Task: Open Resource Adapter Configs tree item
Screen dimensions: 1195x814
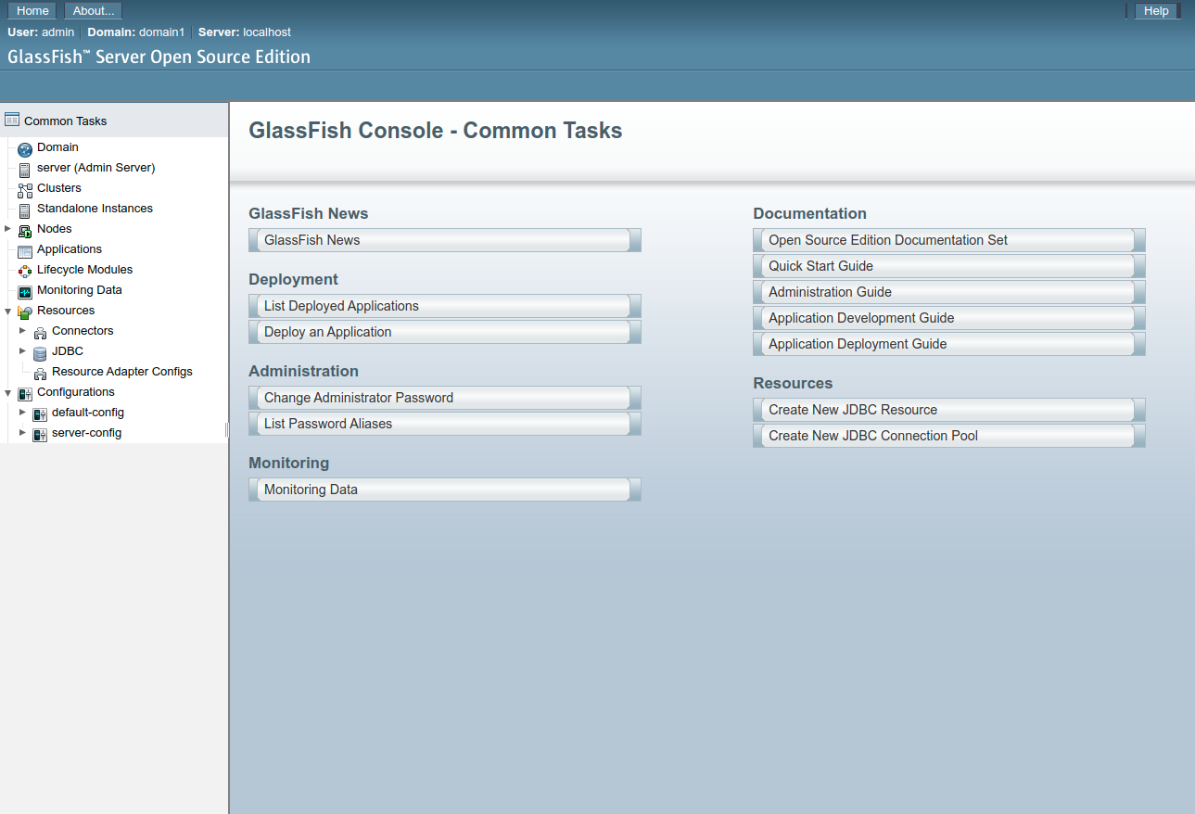Action: (x=122, y=371)
